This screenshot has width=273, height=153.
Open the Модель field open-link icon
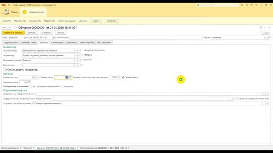(x=269, y=38)
